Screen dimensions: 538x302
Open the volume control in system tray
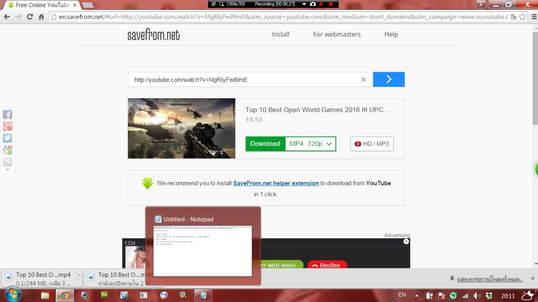coord(477,296)
